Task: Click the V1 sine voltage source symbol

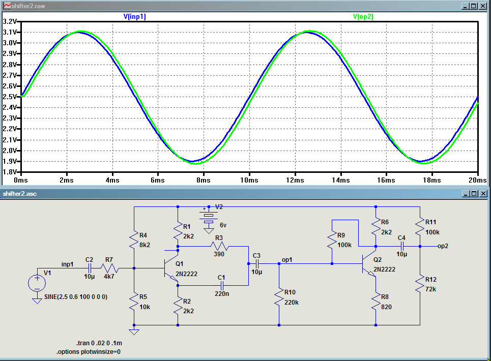Action: point(37,283)
